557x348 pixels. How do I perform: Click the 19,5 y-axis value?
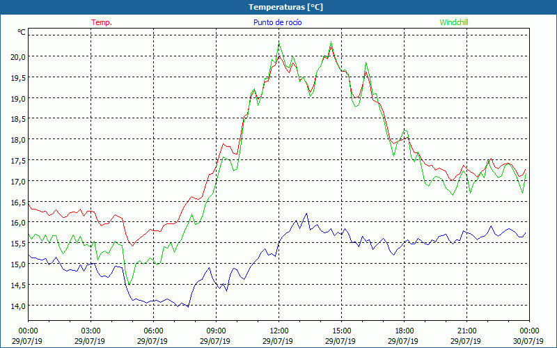(18, 77)
